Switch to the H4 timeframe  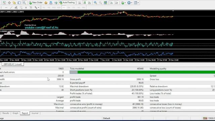coord(69,7)
